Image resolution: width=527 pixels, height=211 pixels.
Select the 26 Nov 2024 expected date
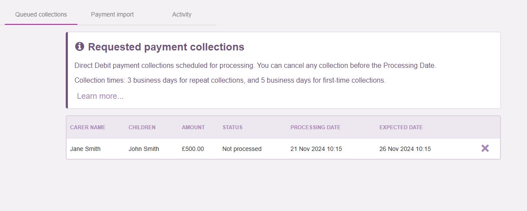pos(405,149)
